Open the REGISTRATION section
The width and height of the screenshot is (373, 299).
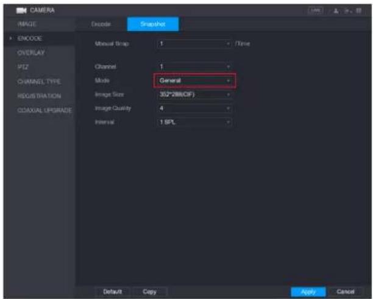pos(40,96)
